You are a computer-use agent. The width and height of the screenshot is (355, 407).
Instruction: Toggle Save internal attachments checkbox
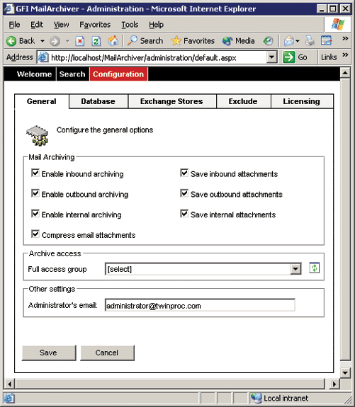coord(184,213)
